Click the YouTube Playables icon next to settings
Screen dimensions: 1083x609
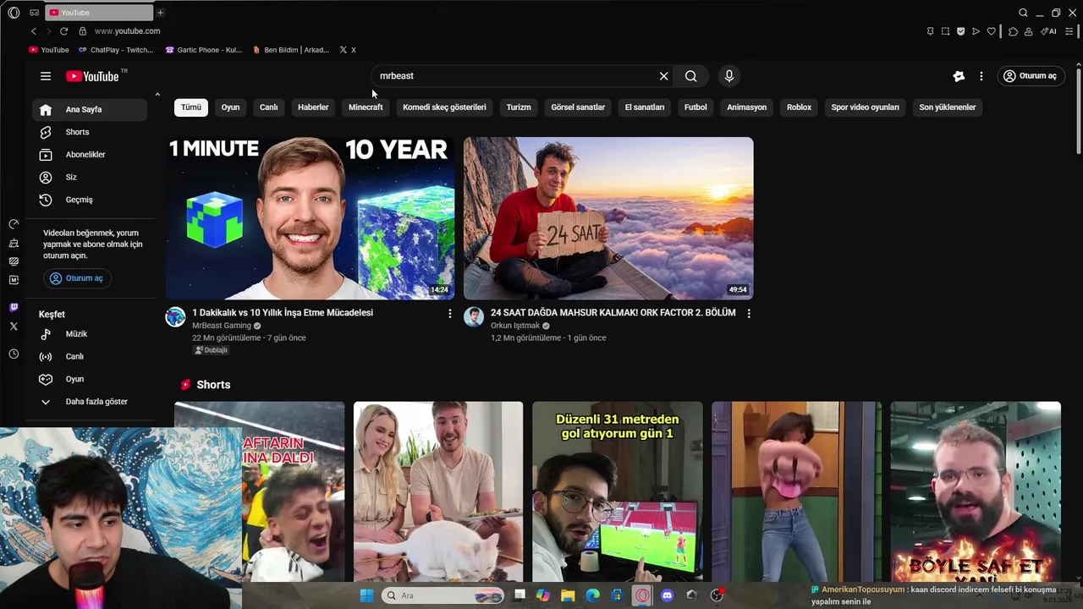tap(959, 76)
